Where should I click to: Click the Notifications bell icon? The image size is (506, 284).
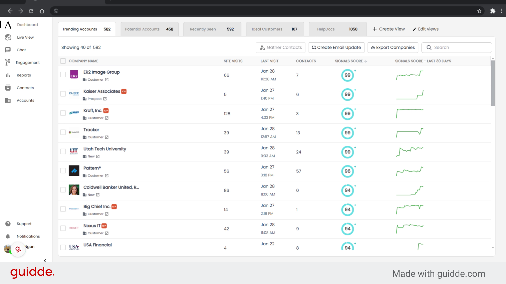pos(8,236)
